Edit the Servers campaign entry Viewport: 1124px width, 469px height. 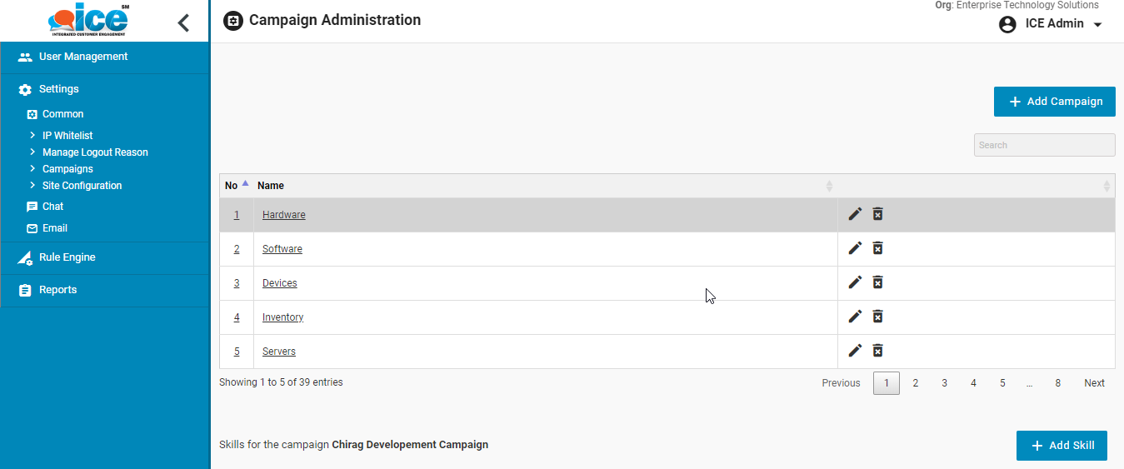tap(855, 351)
